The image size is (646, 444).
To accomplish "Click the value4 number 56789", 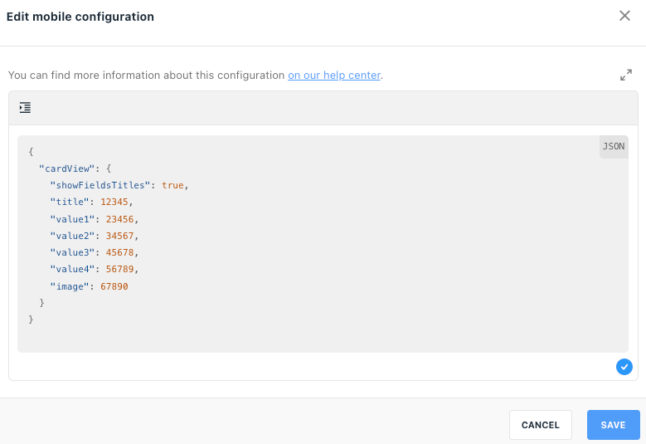I will pos(119,269).
